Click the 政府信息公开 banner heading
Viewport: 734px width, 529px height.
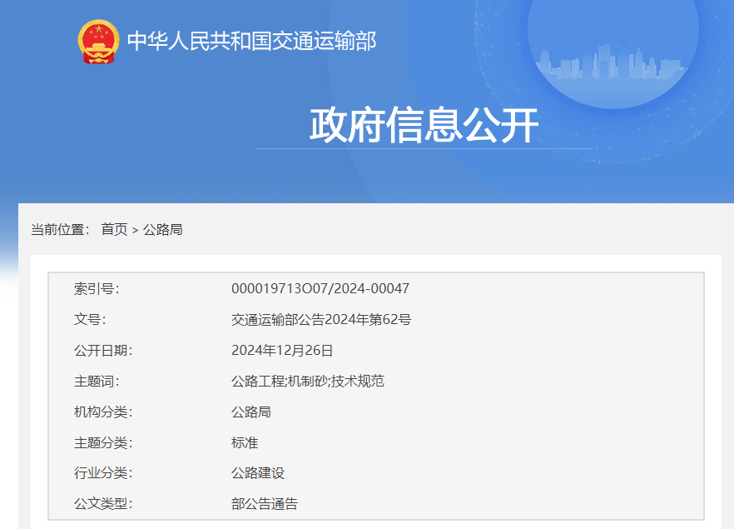424,126
